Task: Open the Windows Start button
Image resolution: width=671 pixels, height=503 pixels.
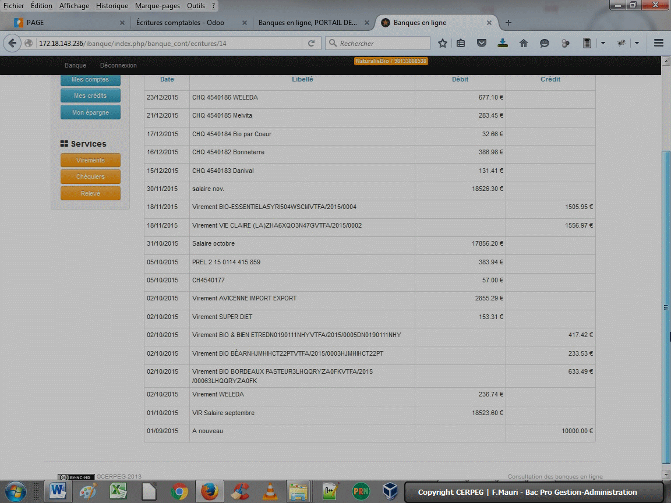Action: [16, 491]
